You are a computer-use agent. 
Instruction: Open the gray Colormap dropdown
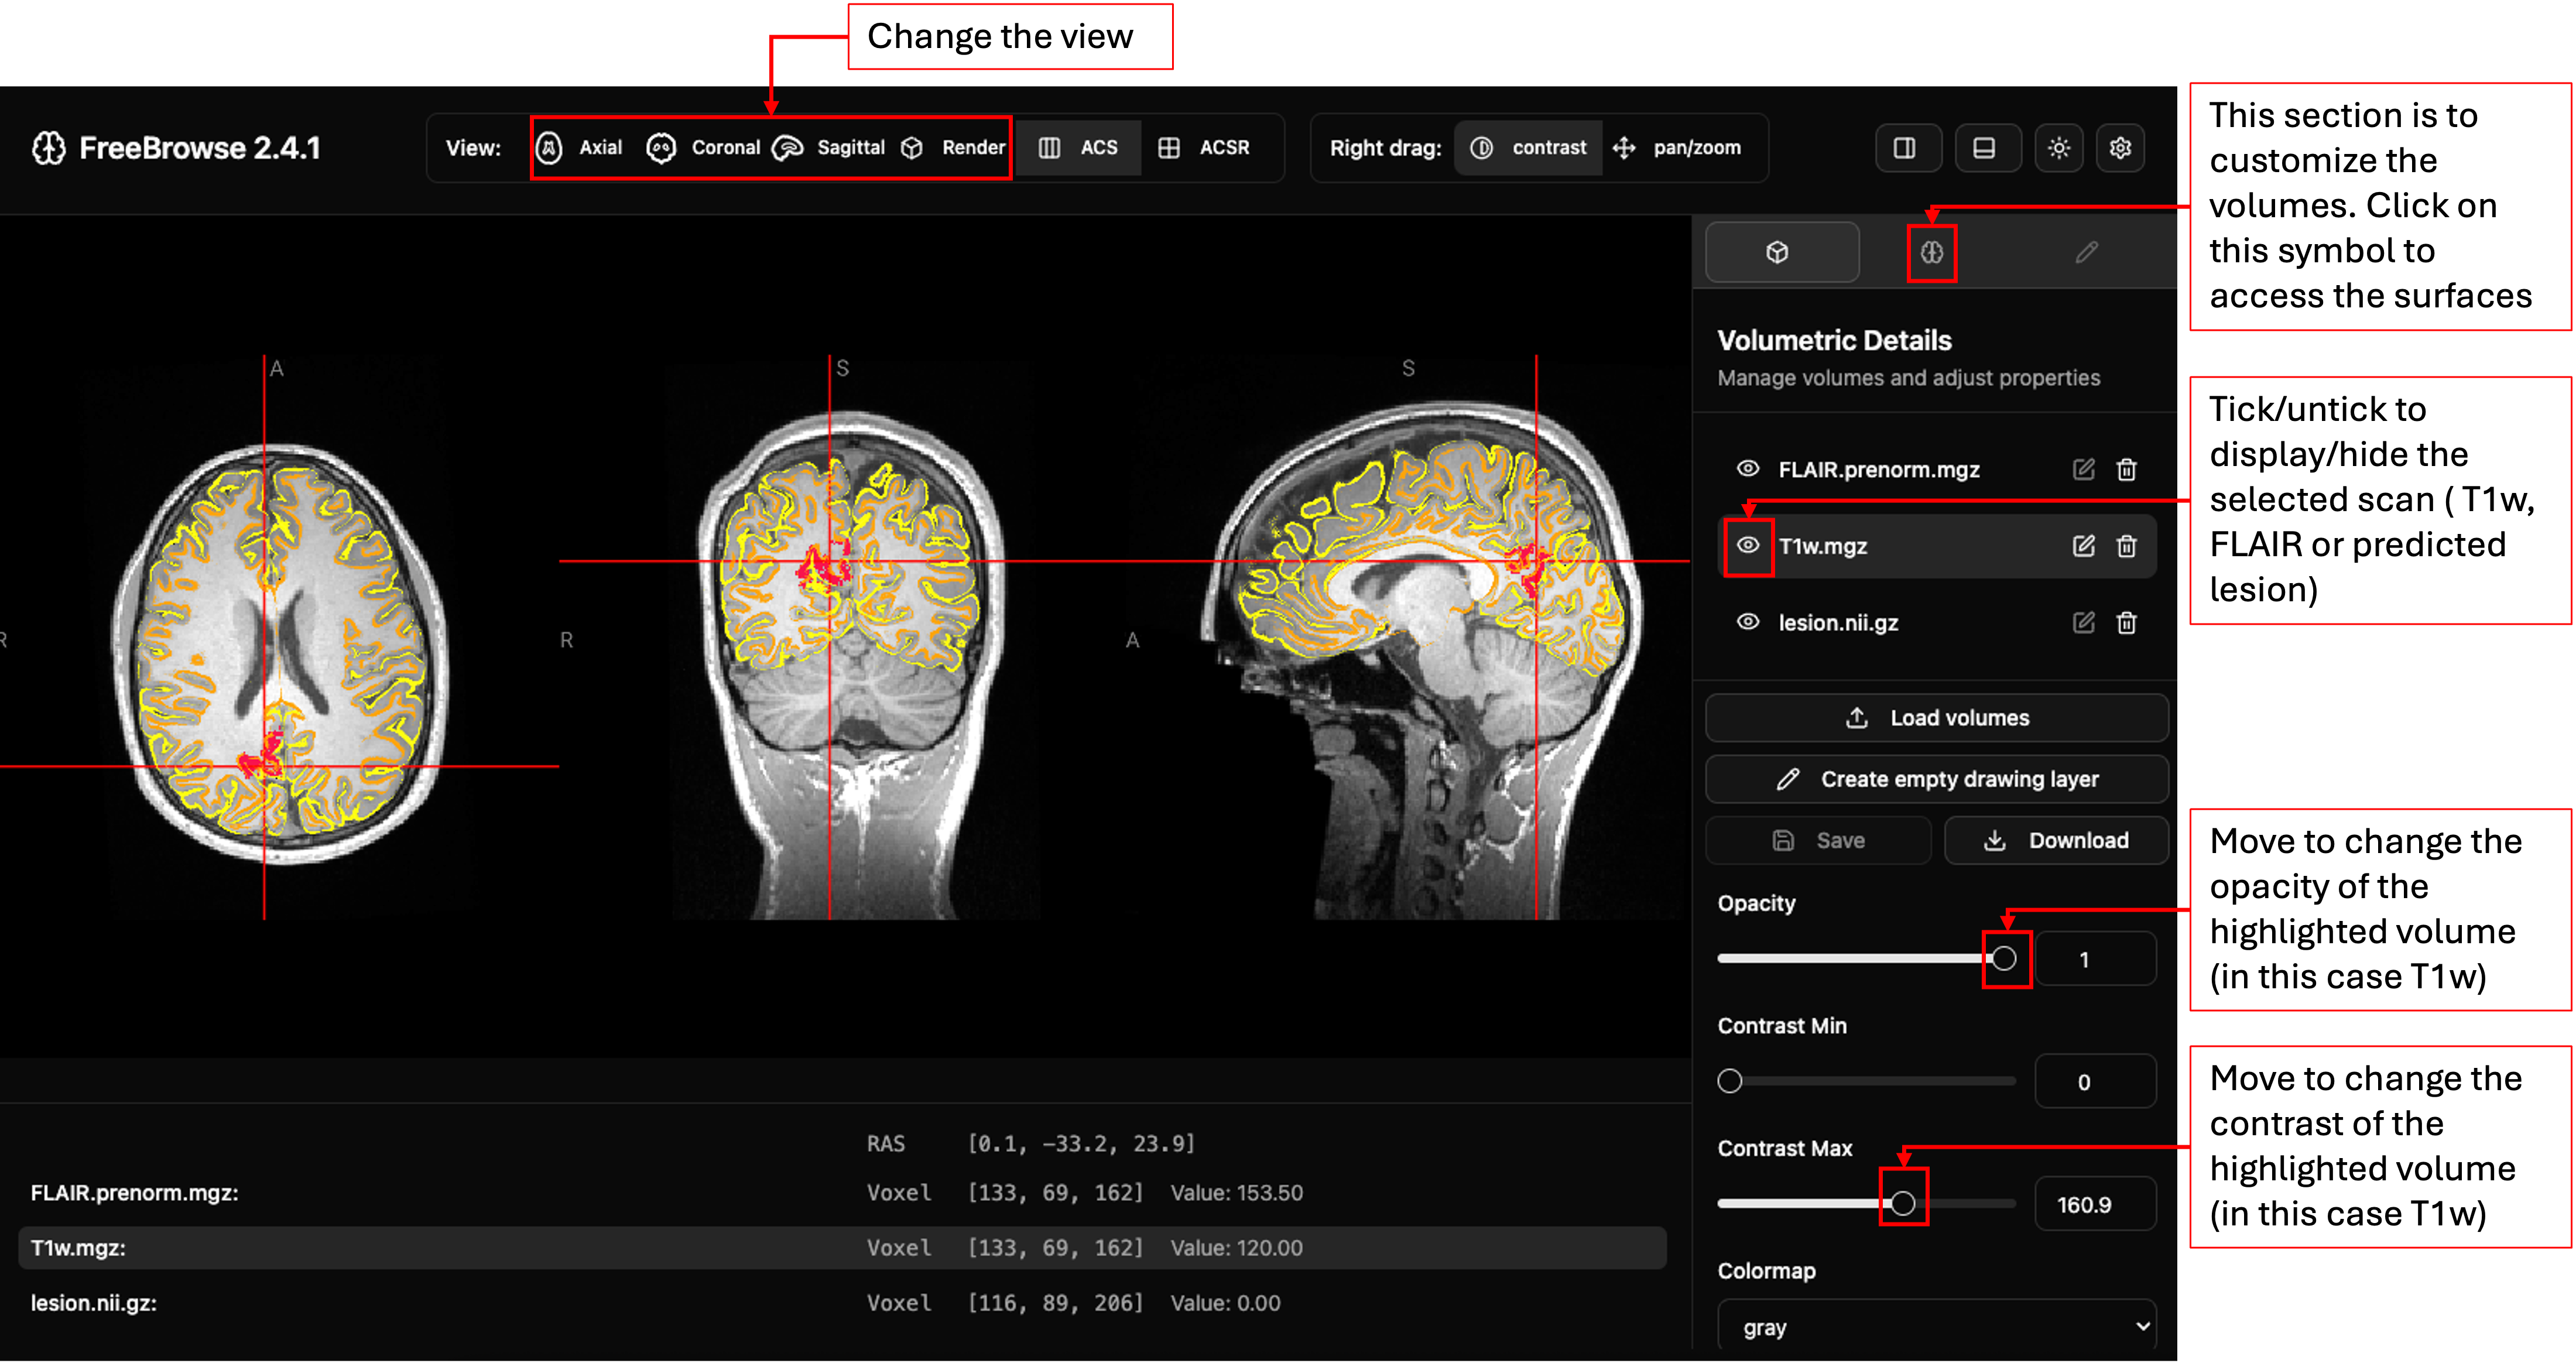click(x=1937, y=1326)
